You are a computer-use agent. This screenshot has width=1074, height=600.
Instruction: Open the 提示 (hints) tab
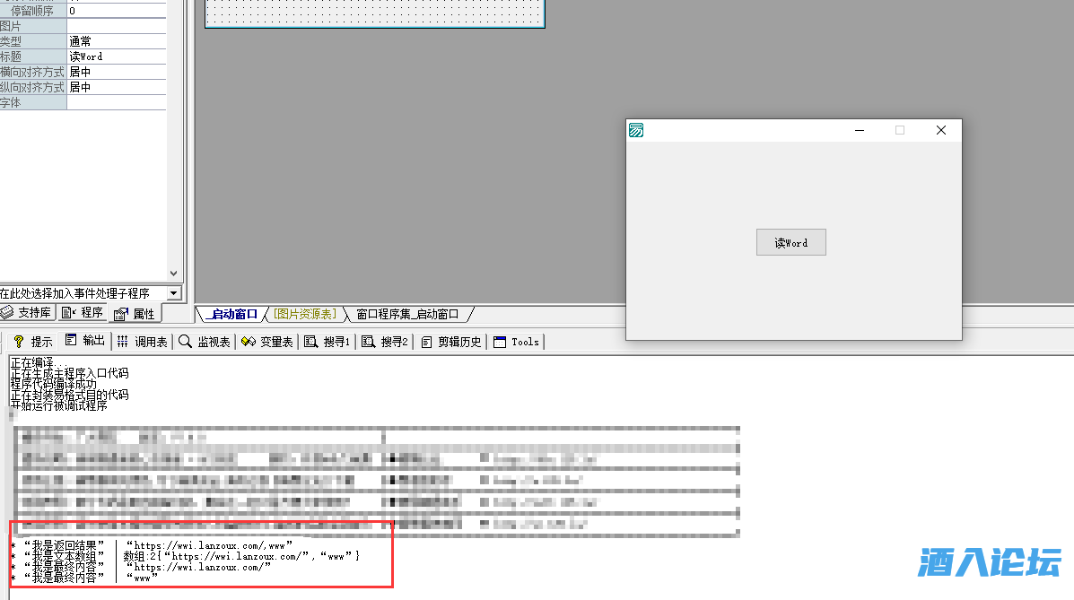pyautogui.click(x=33, y=342)
